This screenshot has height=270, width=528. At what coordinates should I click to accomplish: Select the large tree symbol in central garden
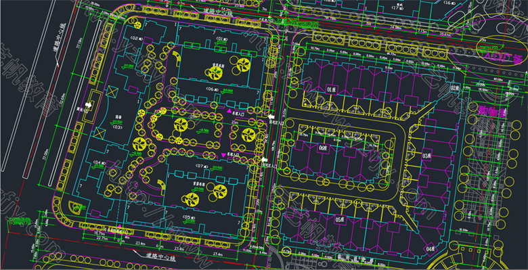(x=181, y=125)
